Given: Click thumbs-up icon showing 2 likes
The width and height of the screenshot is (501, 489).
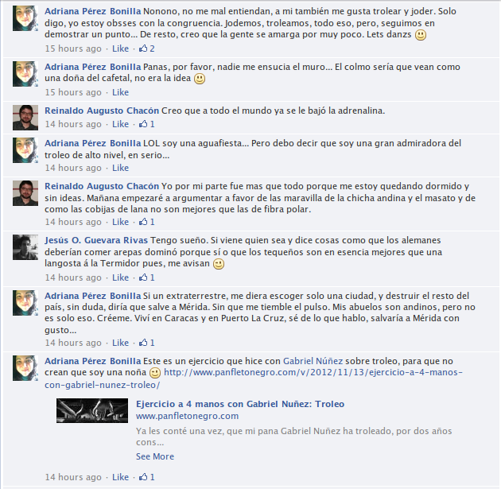Looking at the screenshot, I should pyautogui.click(x=143, y=49).
